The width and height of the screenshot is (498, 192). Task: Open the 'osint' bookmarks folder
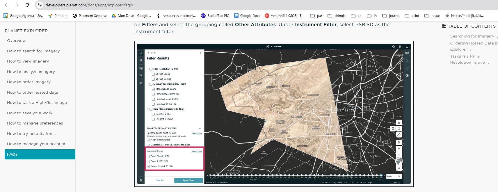pyautogui.click(x=412, y=16)
